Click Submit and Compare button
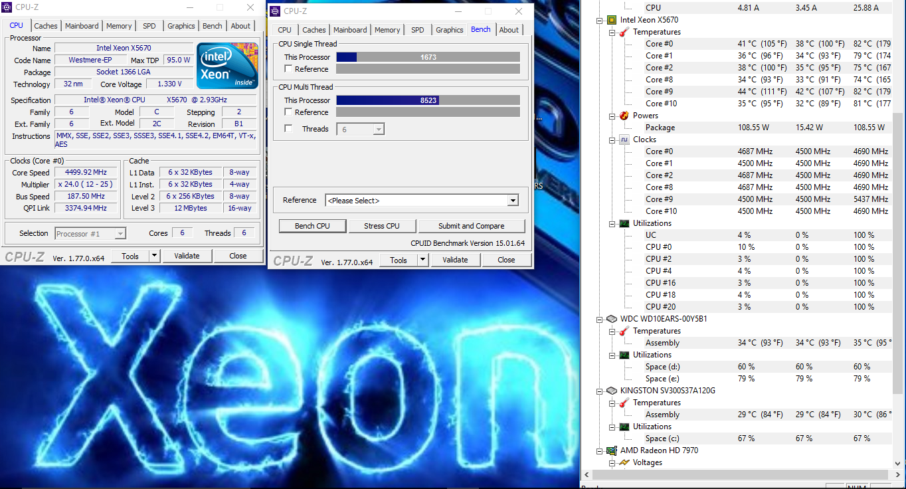The width and height of the screenshot is (906, 489). (472, 226)
